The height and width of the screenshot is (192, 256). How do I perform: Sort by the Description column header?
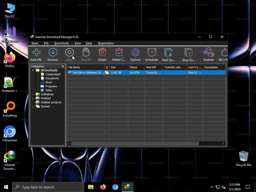point(214,67)
